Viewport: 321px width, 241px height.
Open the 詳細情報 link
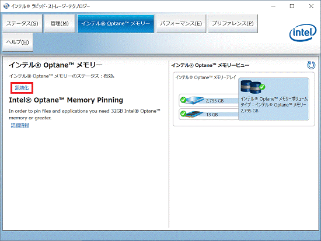coord(20,125)
